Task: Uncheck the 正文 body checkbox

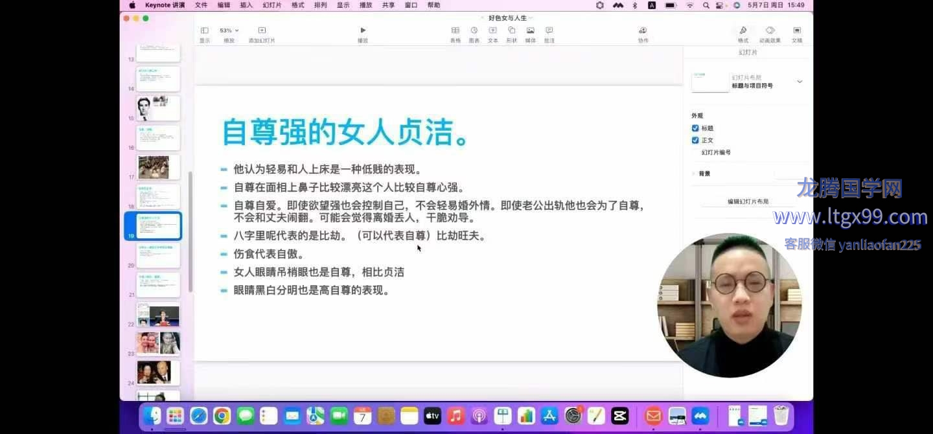Action: click(x=695, y=140)
